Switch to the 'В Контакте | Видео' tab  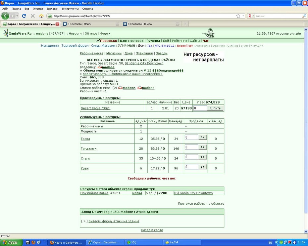coord(151,24)
